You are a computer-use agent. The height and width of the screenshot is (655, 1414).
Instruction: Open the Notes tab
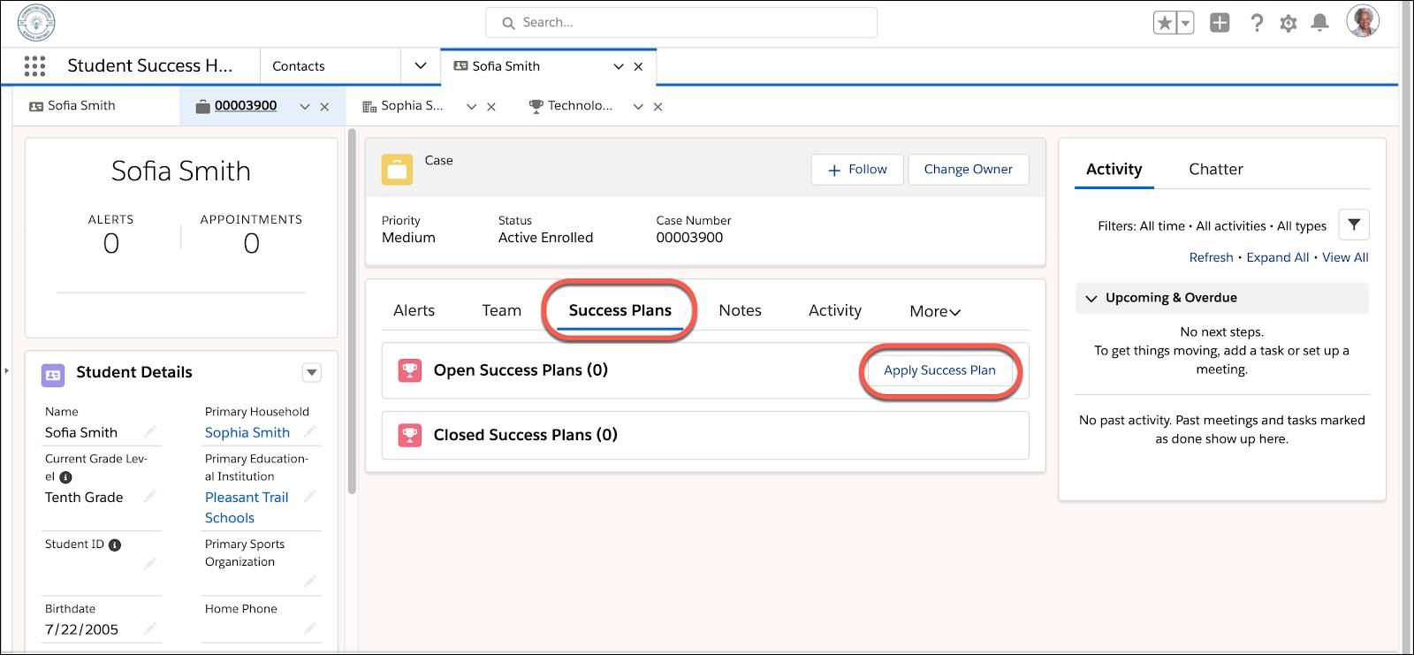pos(740,311)
